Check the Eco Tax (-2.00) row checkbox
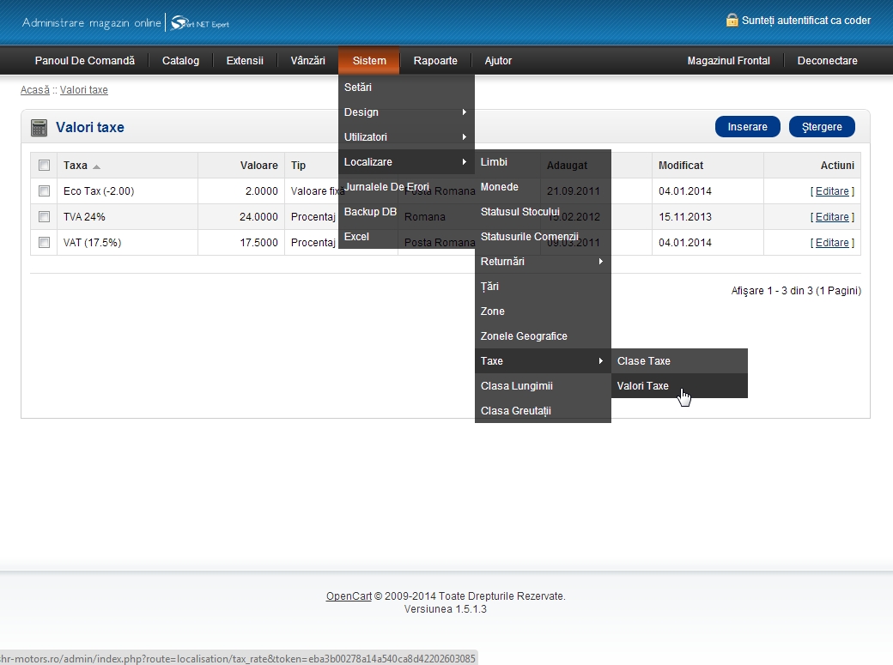 click(44, 191)
